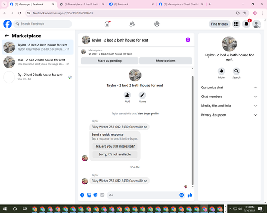Open Dy conversation in list
Screen dimensions: 267x213
(37, 77)
